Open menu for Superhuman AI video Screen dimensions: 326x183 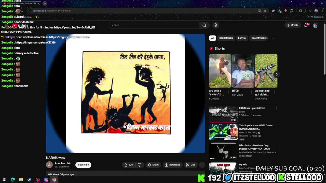coord(276,126)
